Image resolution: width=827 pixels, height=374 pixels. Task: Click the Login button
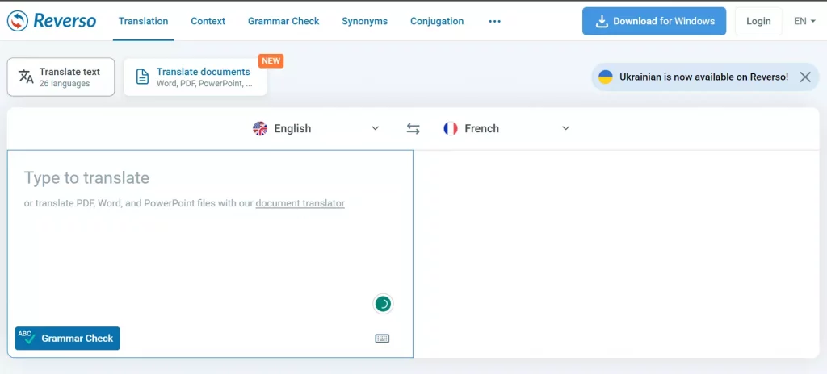(x=758, y=21)
